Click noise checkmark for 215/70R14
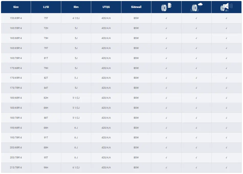This screenshot has width=243, height=174. pos(226,168)
